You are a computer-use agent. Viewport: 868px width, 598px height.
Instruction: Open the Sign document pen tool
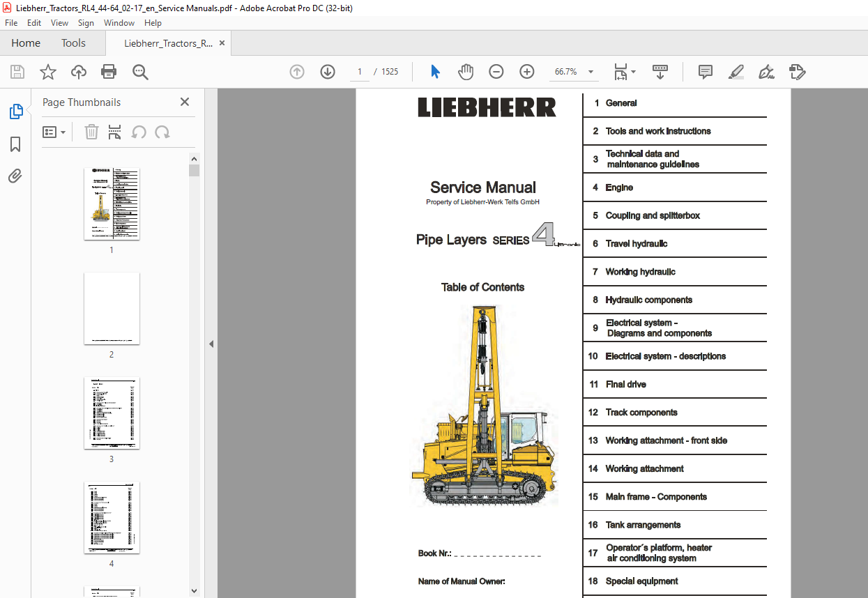[x=767, y=72]
